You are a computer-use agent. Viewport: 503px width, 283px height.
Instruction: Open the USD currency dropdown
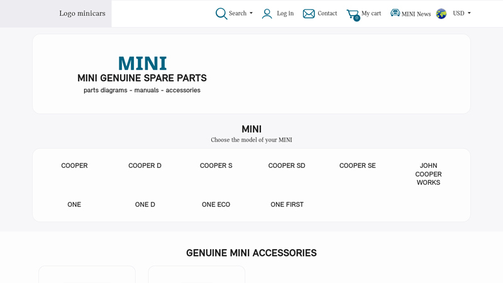click(462, 13)
